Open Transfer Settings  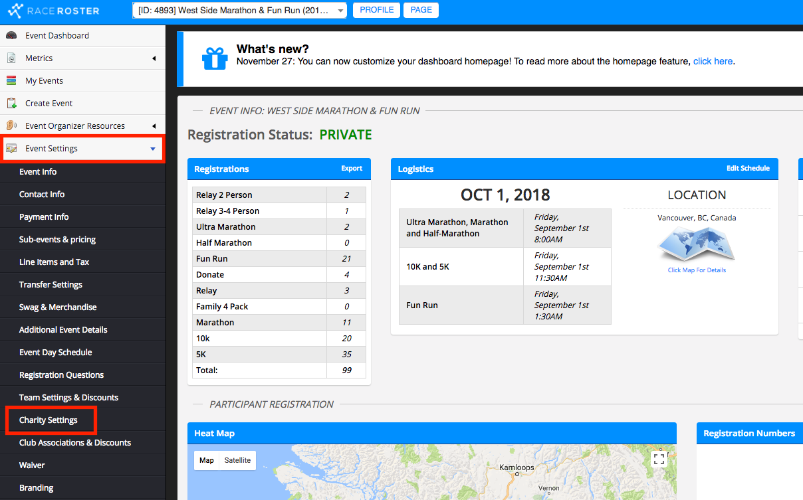pos(82,284)
